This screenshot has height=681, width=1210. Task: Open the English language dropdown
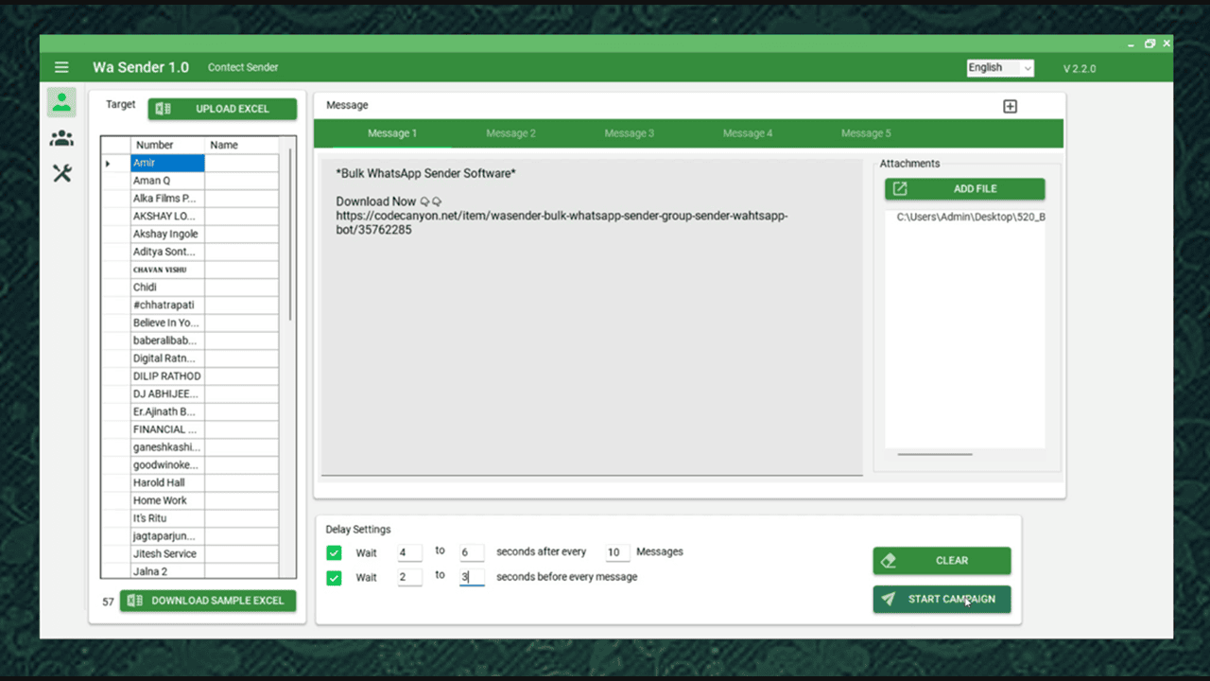[999, 67]
